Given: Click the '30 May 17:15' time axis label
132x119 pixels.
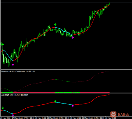Looking at the screenshot, I should (87, 118).
